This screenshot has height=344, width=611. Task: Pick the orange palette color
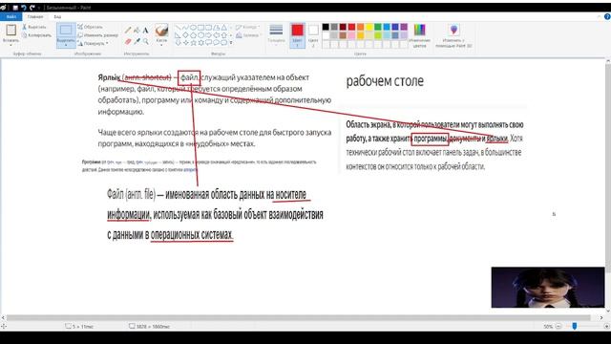pyautogui.click(x=361, y=27)
